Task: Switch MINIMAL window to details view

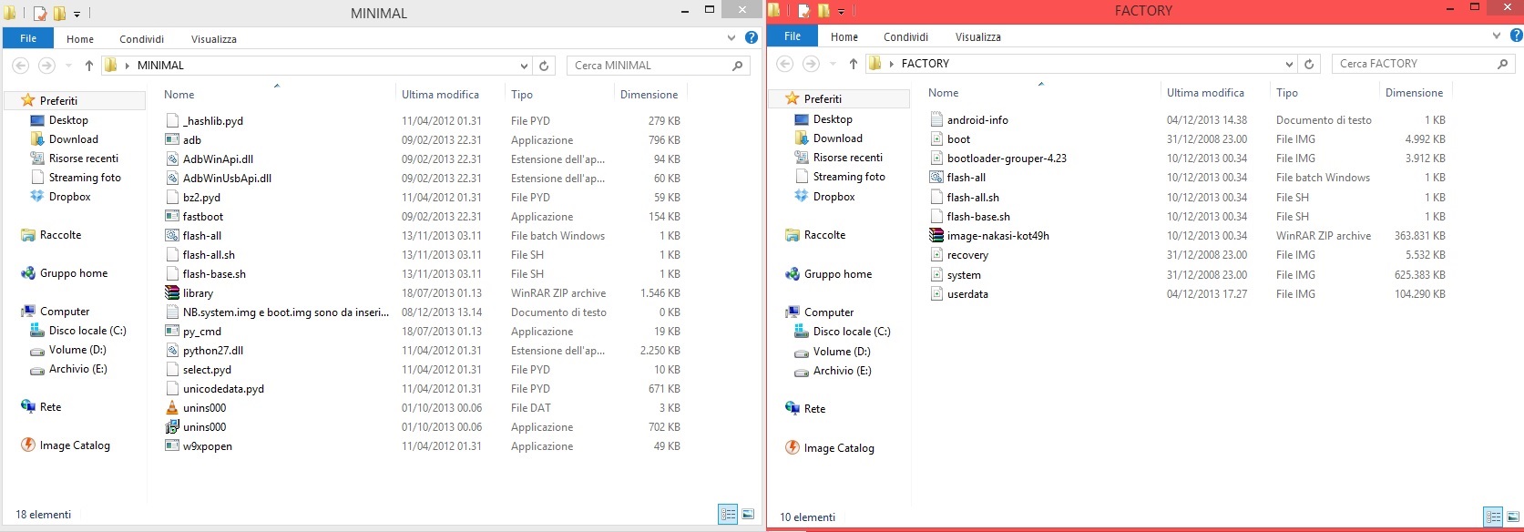Action: click(728, 514)
